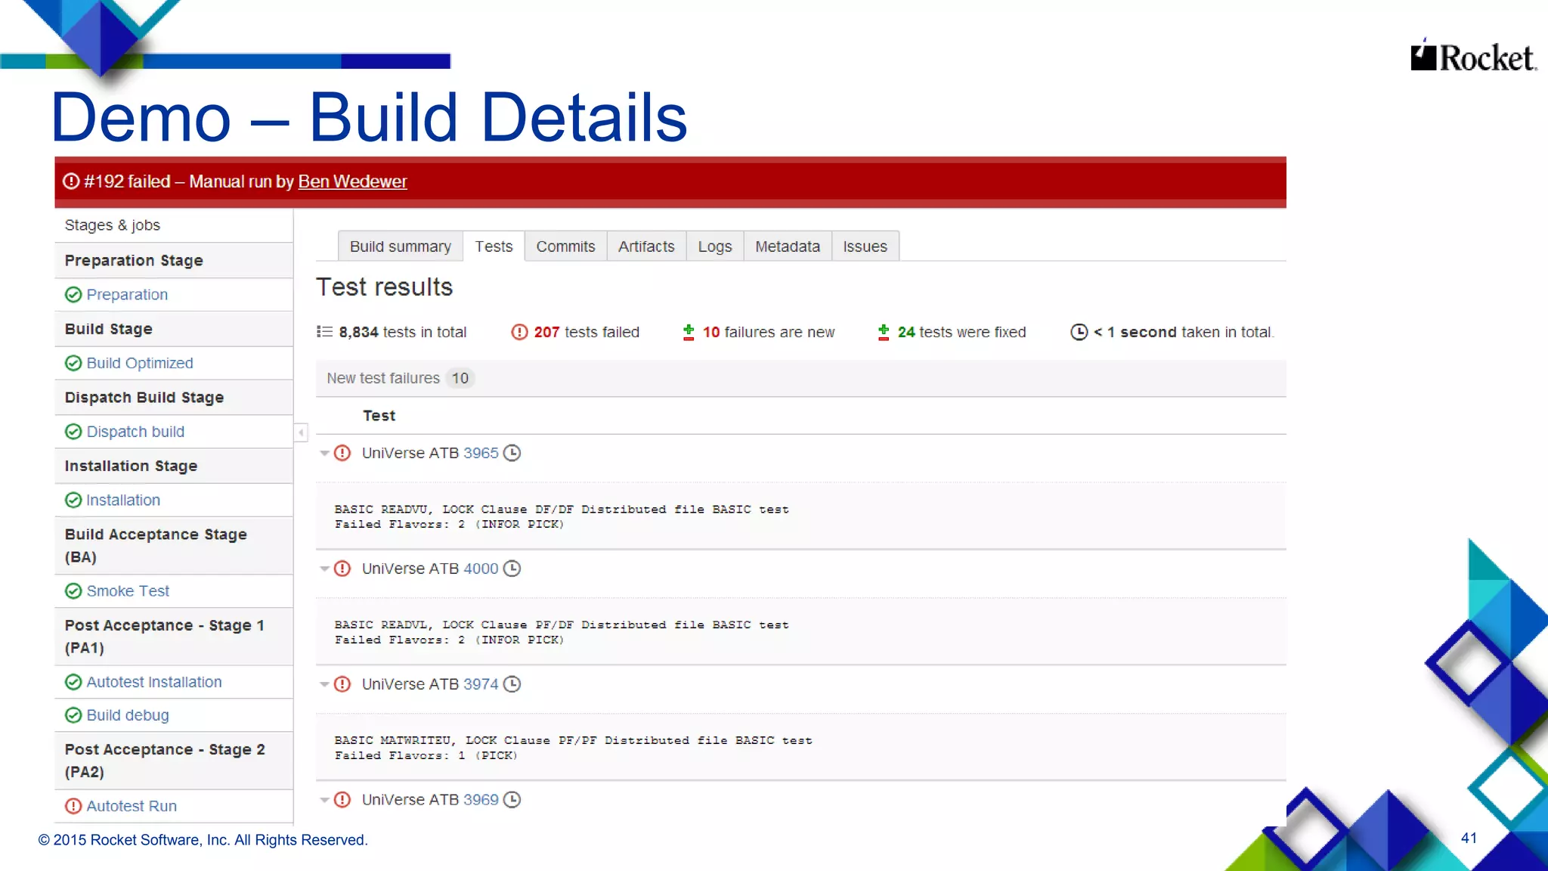Click the failure icon for UniVerse ATB 3965
This screenshot has height=871, width=1548.
point(342,453)
